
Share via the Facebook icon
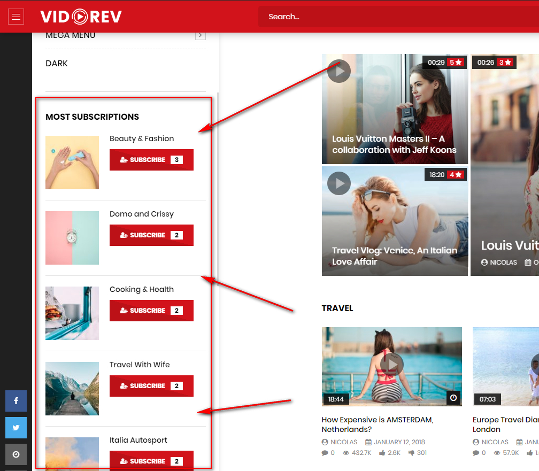pos(16,401)
